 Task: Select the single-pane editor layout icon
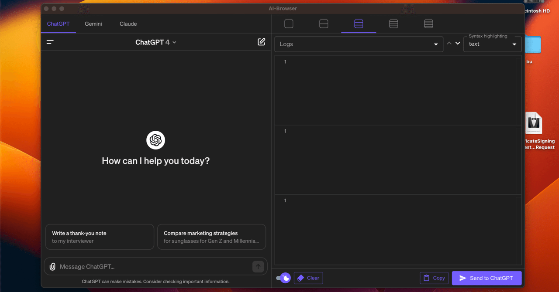click(289, 24)
